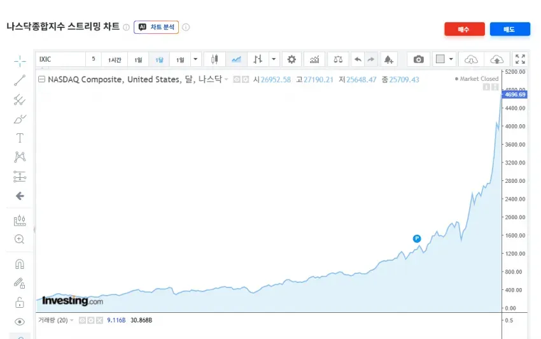
Task: Select the long position measurement tool
Action: click(20, 177)
